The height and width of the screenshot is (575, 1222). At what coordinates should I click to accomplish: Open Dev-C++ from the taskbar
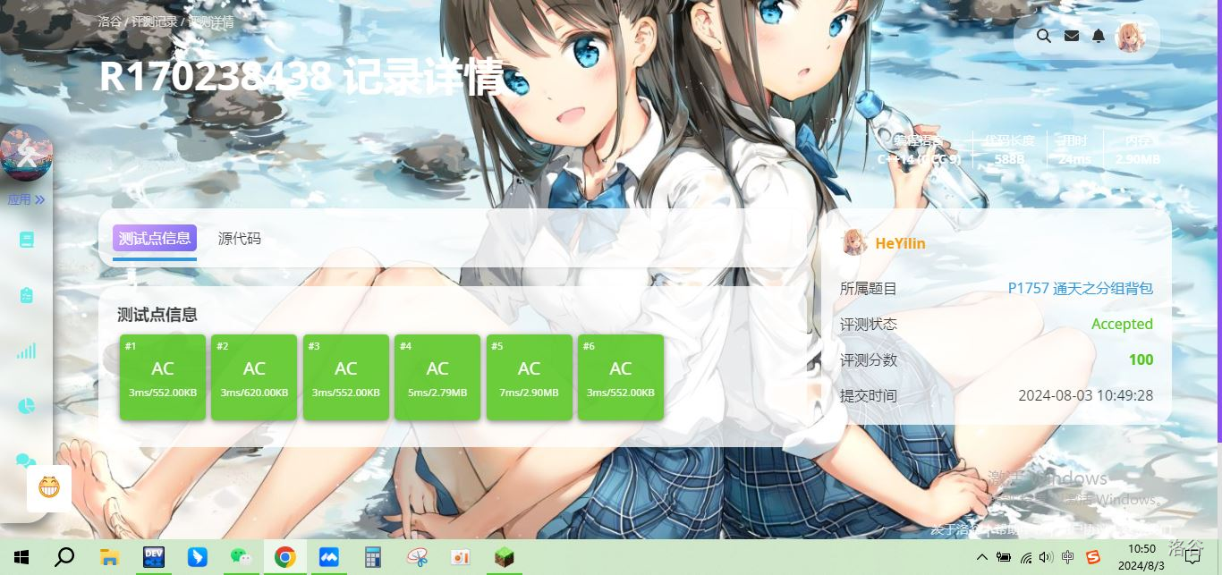coord(154,557)
